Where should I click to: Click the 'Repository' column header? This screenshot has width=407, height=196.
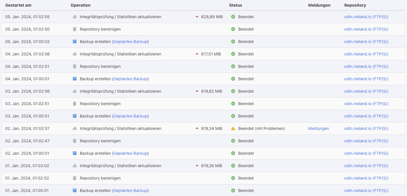click(355, 5)
